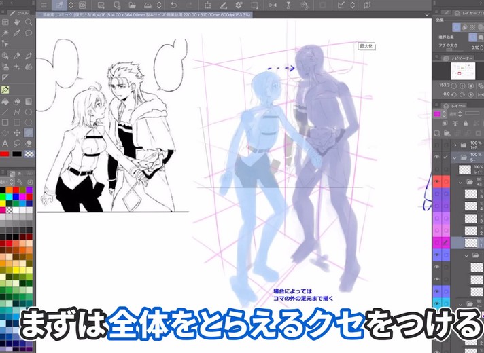Click the new raster layer icon
The height and width of the screenshot is (353, 484).
coord(437,133)
